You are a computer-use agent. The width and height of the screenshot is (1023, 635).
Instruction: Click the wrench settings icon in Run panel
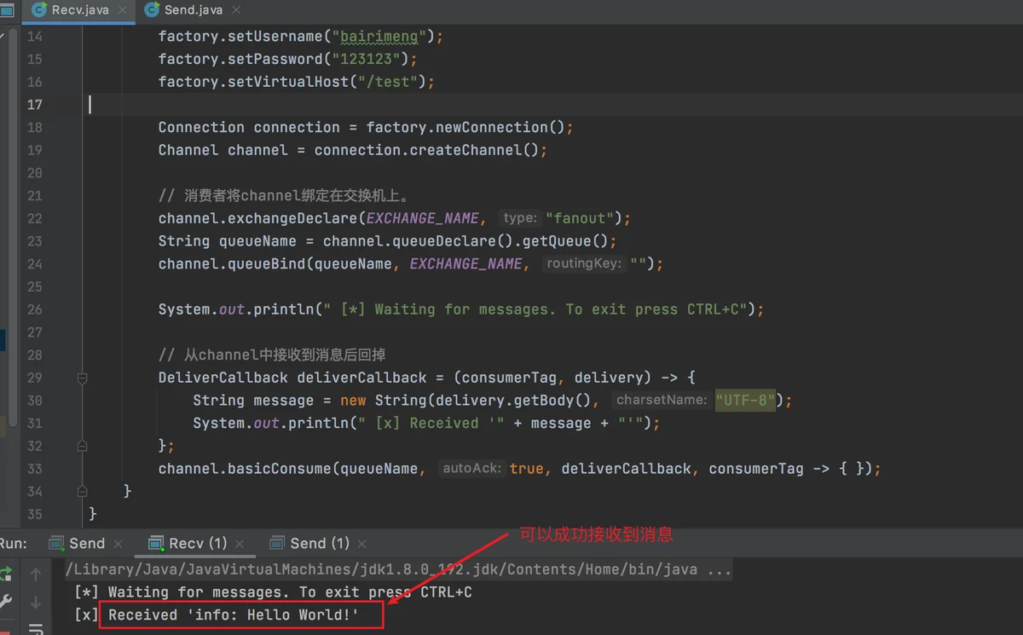click(x=6, y=602)
